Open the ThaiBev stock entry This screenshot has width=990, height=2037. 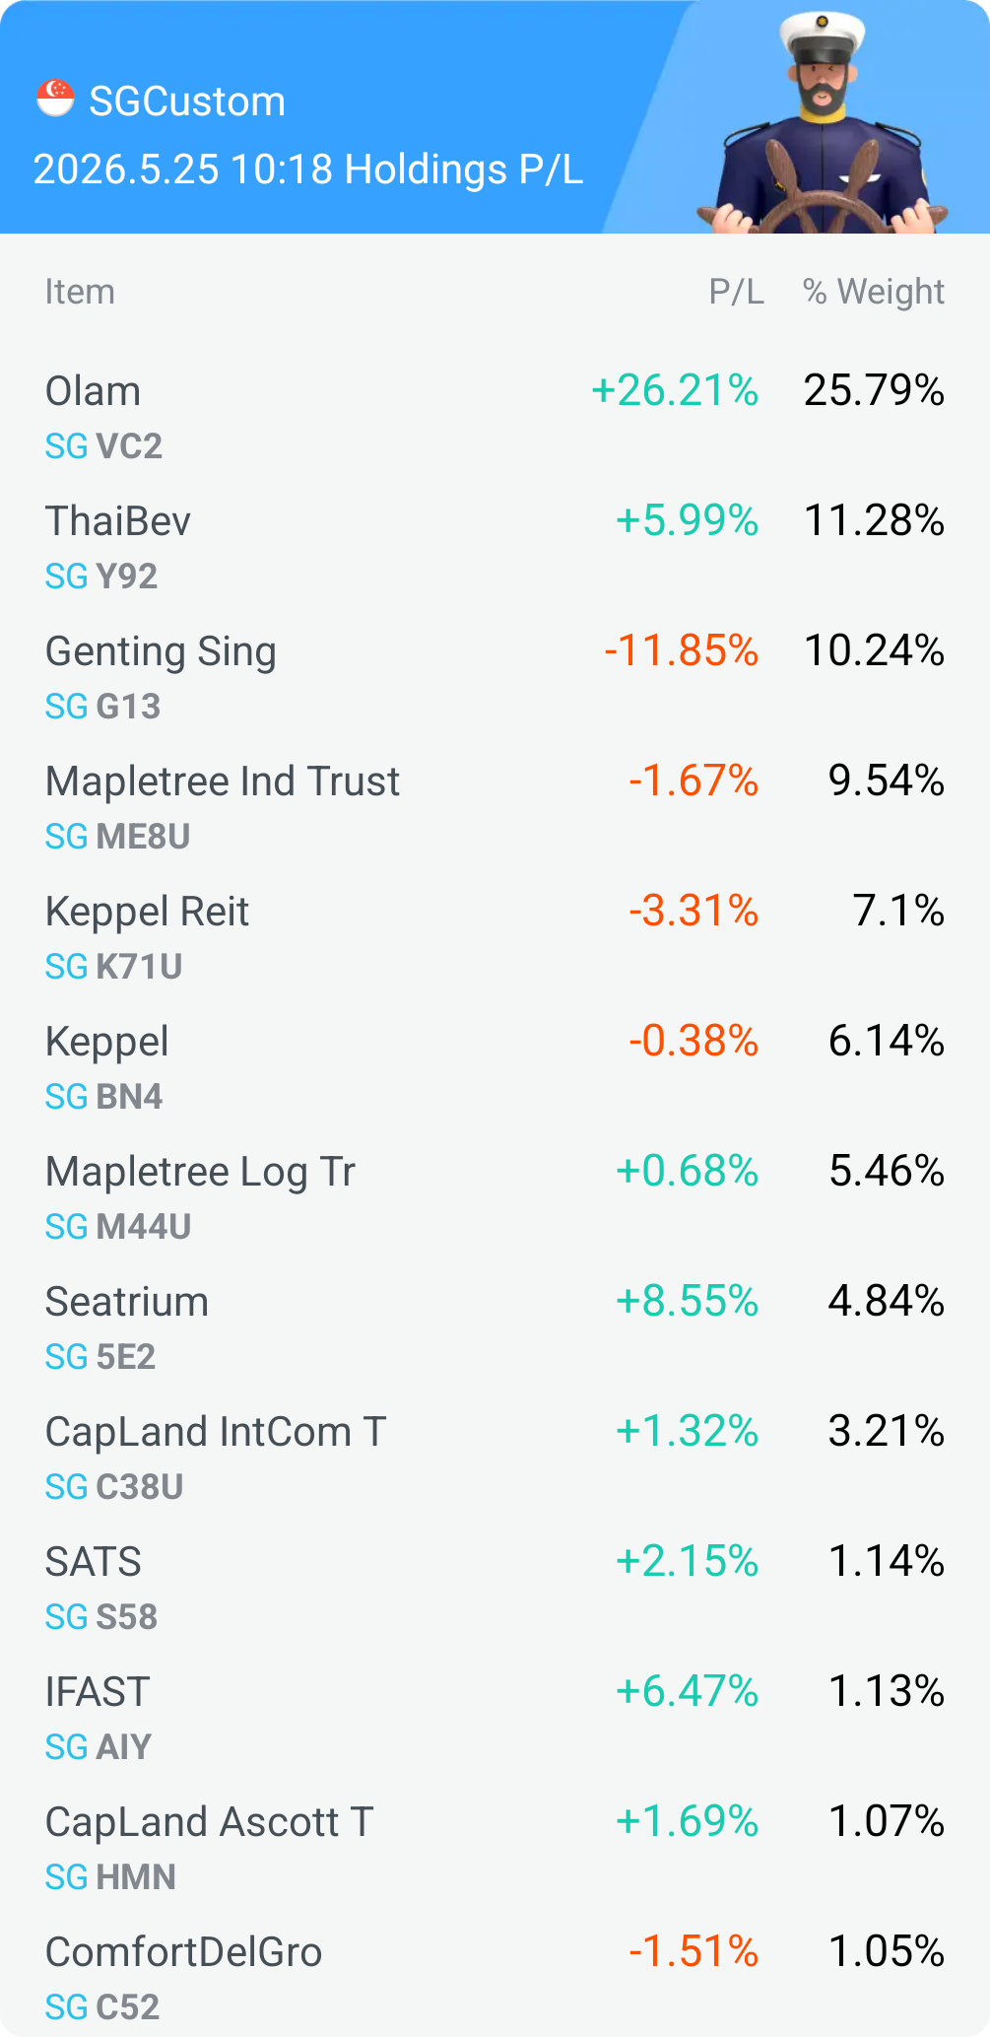(x=495, y=547)
